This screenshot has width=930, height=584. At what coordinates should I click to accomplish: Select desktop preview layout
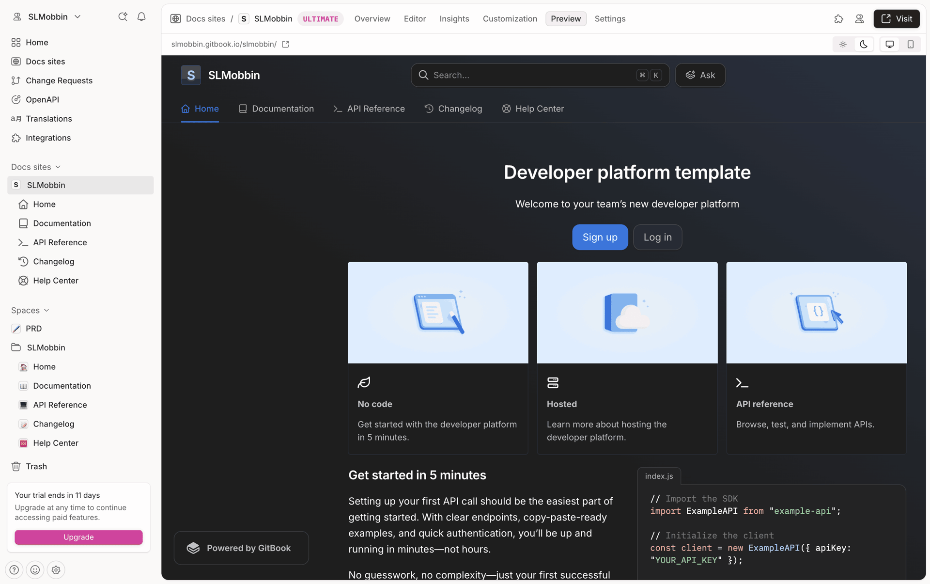(x=890, y=45)
